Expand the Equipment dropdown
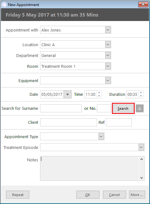150x204 pixels. 108,81
